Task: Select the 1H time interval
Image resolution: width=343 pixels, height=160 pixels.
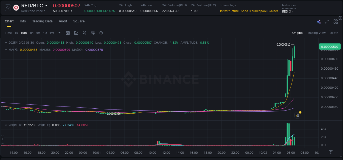Action: pos(31,33)
